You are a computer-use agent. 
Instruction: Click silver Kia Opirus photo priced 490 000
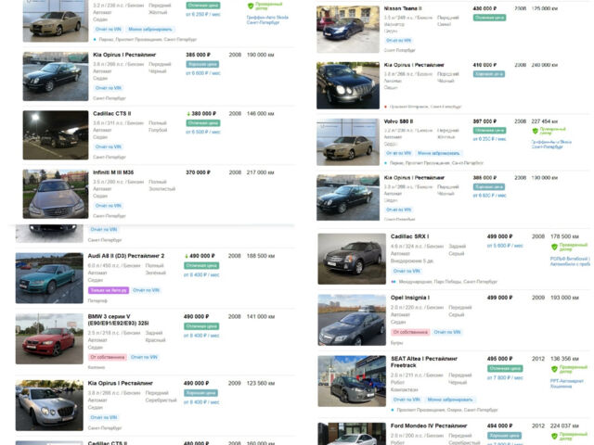[x=49, y=406]
